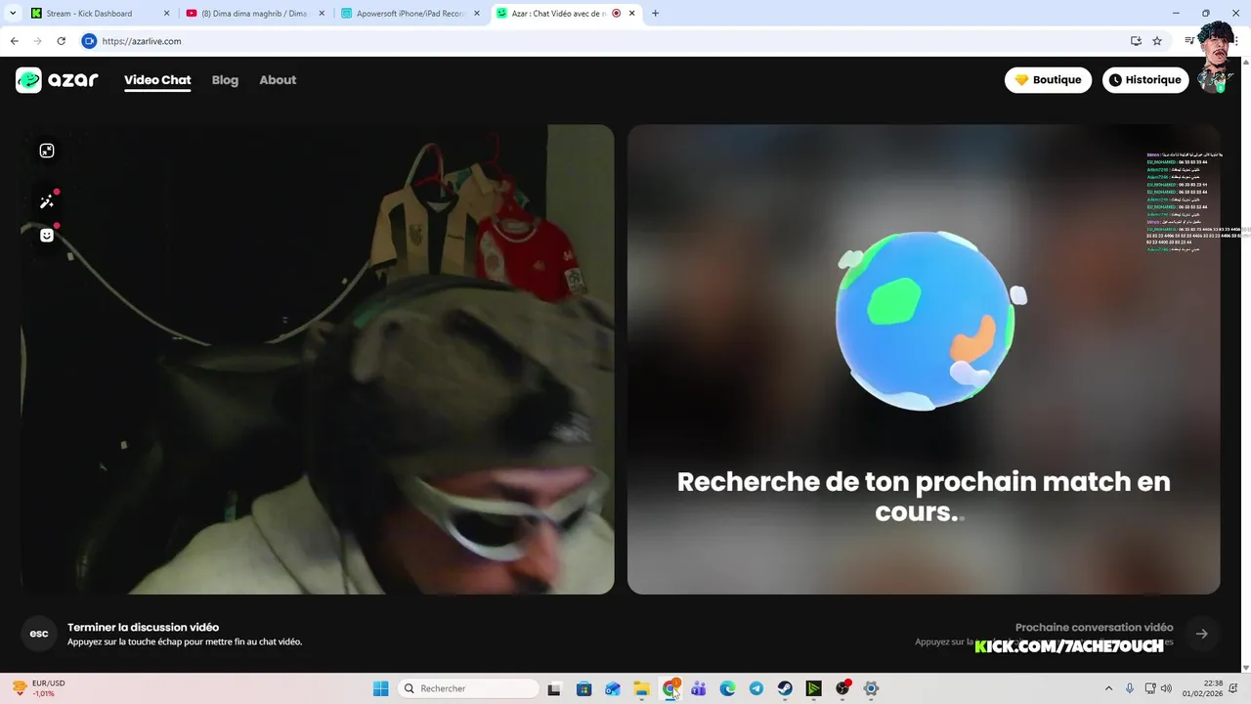Toggle the fullscreen expand icon on video
The image size is (1251, 704).
[x=46, y=151]
